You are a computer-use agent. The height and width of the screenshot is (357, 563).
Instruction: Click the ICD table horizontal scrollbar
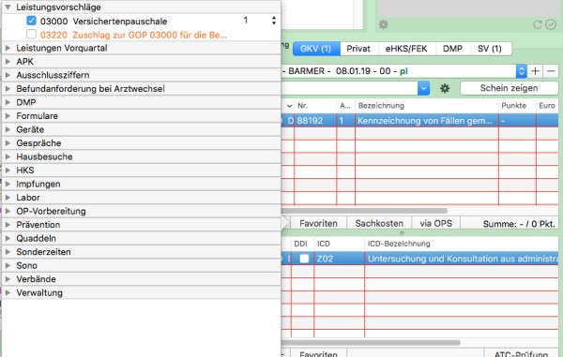point(372,343)
